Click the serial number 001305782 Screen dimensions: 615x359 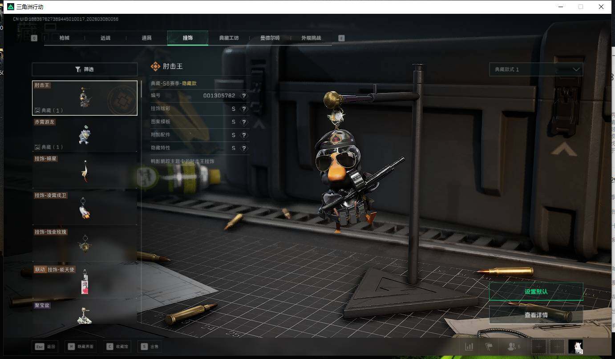(219, 96)
